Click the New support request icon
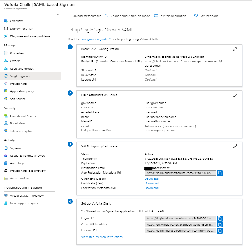Image resolution: width=252 pixels, height=247 pixels. [x=6, y=203]
